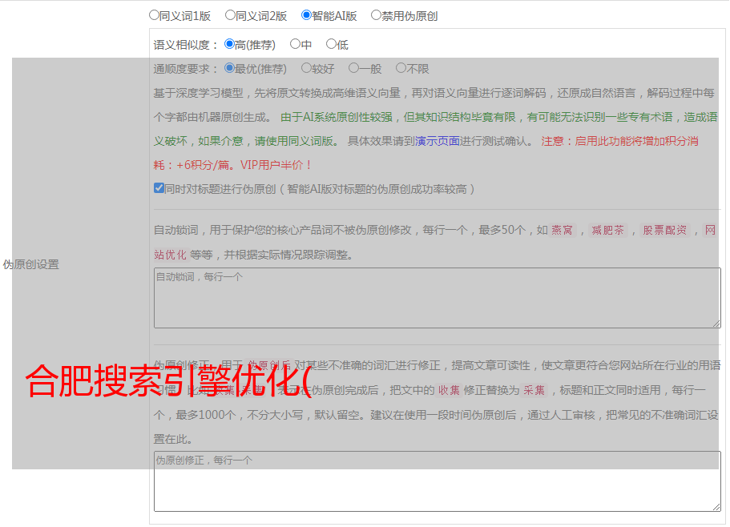This screenshot has width=730, height=527.
Task: Select 禁用伪原创 radio option
Action: [x=376, y=15]
